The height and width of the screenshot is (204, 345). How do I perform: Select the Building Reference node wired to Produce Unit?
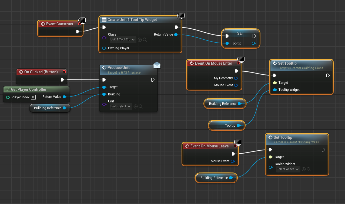click(x=48, y=108)
